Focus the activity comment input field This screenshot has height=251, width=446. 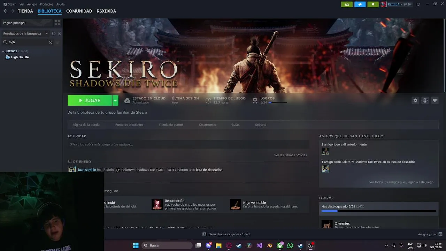[189, 144]
